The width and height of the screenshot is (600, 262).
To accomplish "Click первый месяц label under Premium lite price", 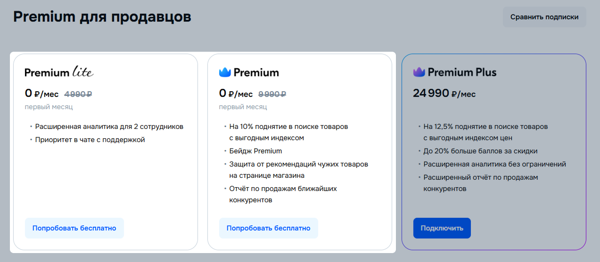I will [49, 107].
